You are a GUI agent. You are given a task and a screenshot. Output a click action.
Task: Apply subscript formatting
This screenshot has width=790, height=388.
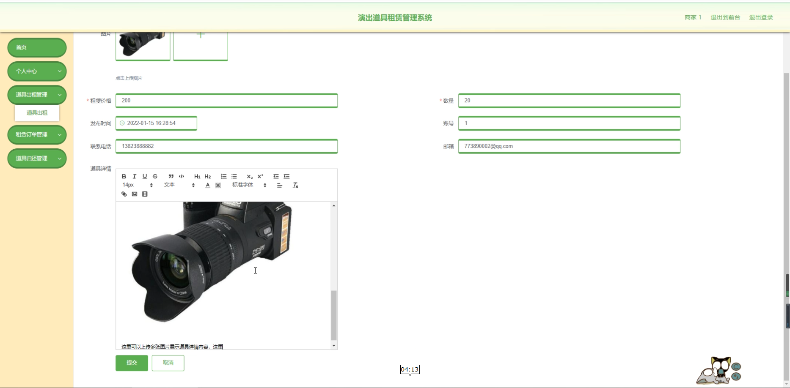pyautogui.click(x=250, y=176)
